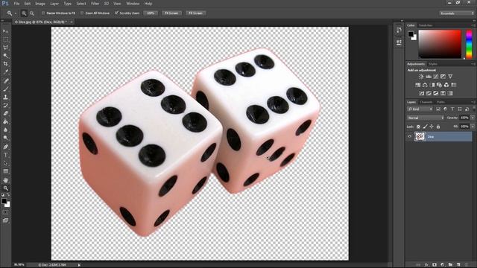Open the Opacity slider dropdown arrow
Screen dimensions: 477x268
(x=473, y=118)
